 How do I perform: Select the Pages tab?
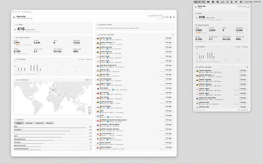click(19, 123)
